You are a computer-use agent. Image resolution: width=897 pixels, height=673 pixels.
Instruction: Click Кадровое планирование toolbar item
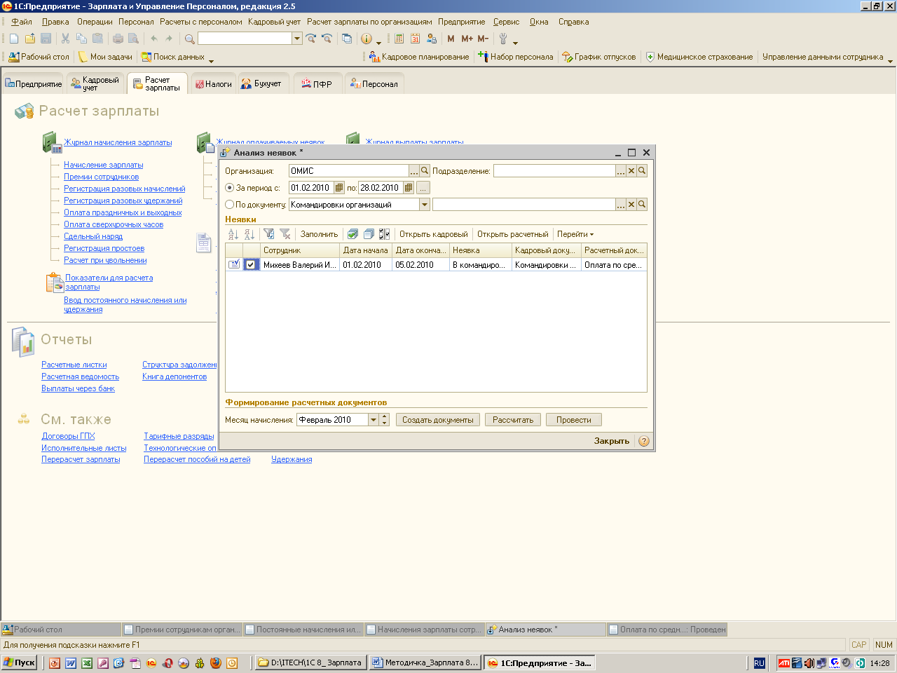pos(419,57)
